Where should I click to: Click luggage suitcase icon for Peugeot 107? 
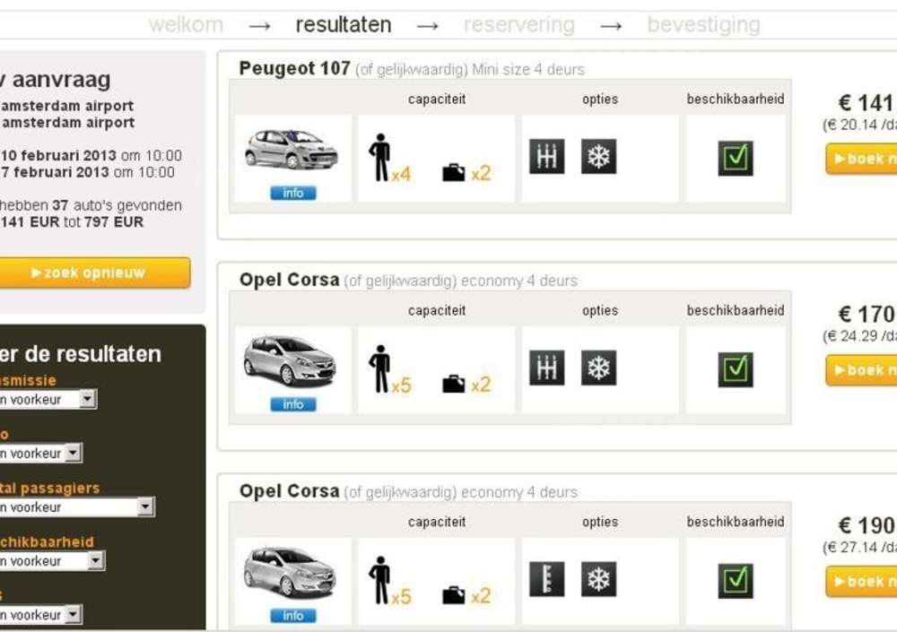coord(454,173)
